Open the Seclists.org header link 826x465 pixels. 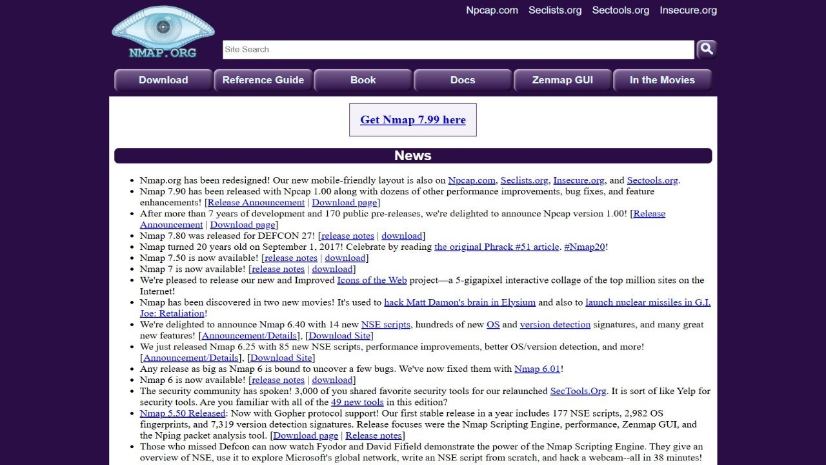555,10
